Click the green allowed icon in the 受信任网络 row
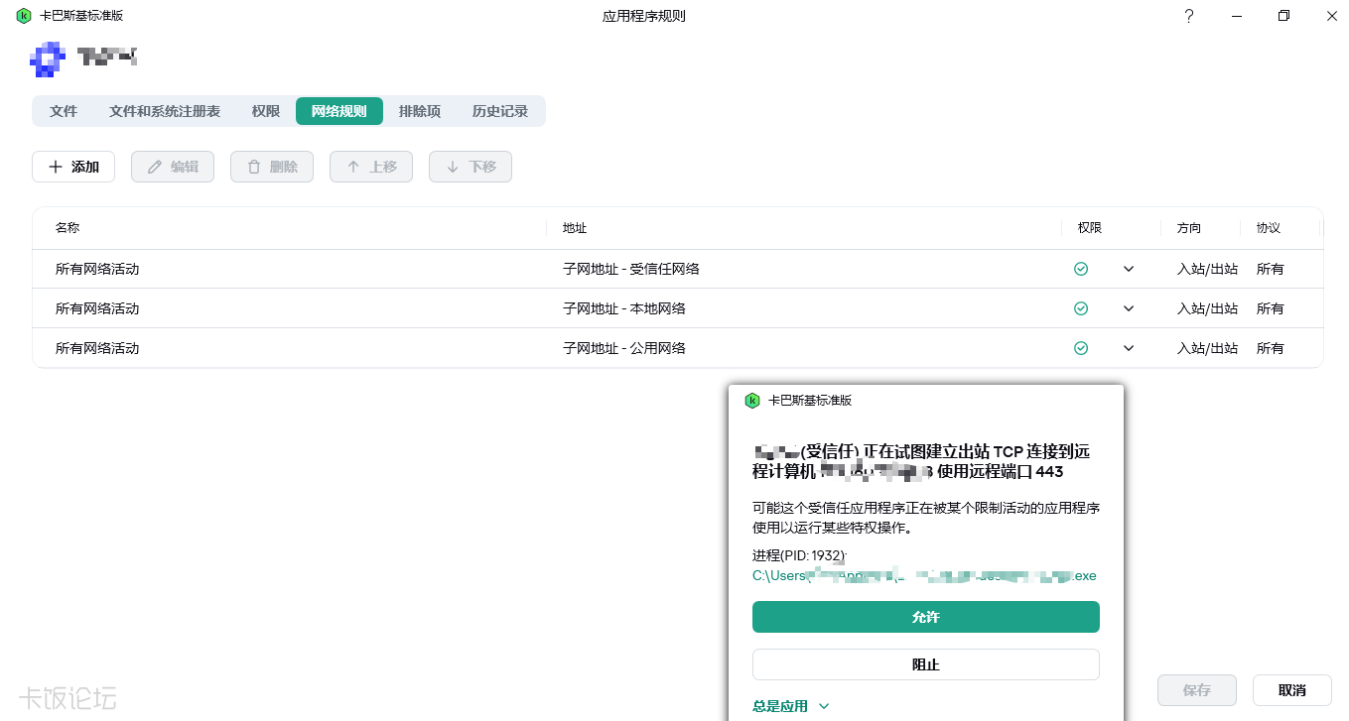The height and width of the screenshot is (721, 1349). point(1081,269)
